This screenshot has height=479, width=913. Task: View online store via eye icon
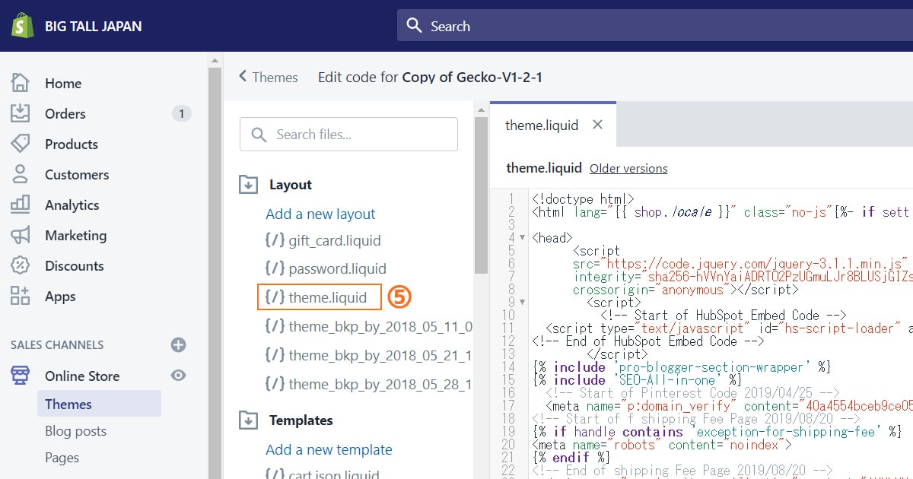click(179, 376)
